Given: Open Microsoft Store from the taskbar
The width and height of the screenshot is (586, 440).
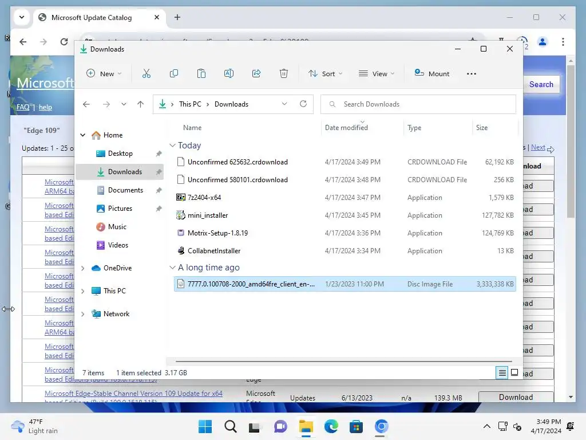Looking at the screenshot, I should (356, 426).
